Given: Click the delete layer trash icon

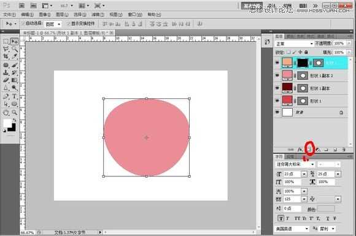Looking at the screenshot, I should (x=344, y=149).
